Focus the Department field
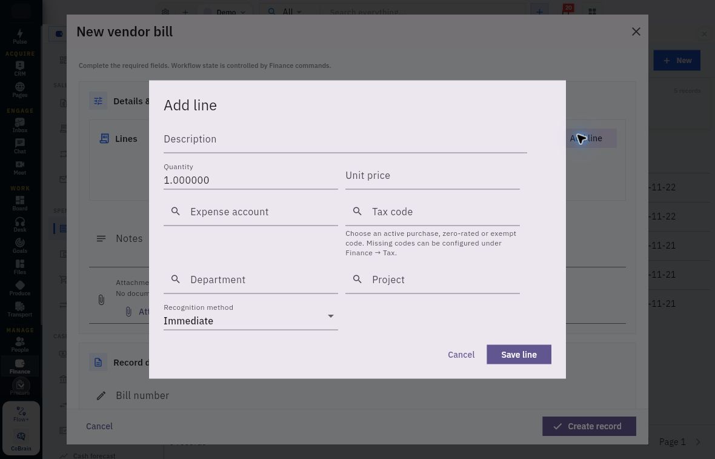 [x=251, y=280]
